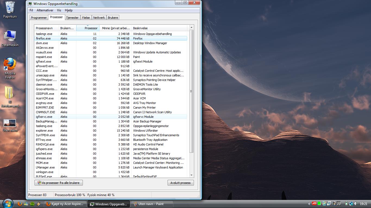Click the 19:21 taskbar clock
Screen dimensions: 371x208
[x=364, y=204]
